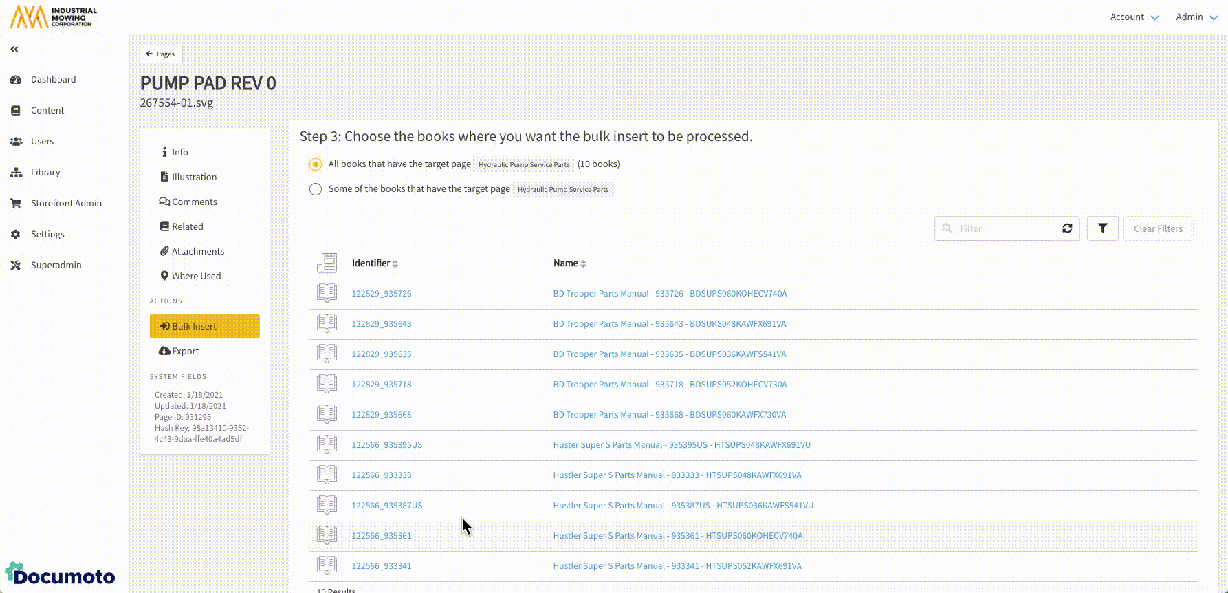Expand the Account dropdown
This screenshot has width=1228, height=593.
pos(1134,17)
